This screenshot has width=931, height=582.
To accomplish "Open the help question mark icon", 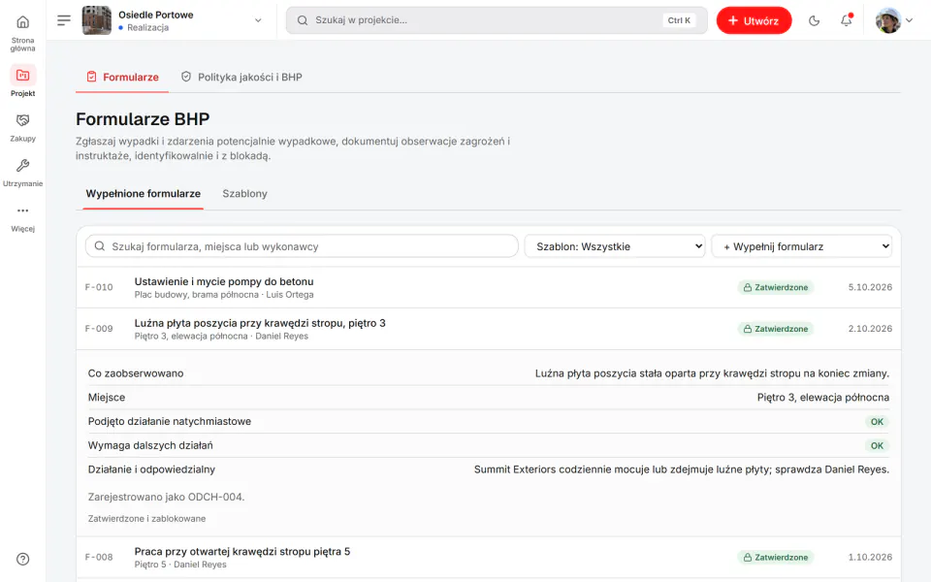I will [x=22, y=559].
